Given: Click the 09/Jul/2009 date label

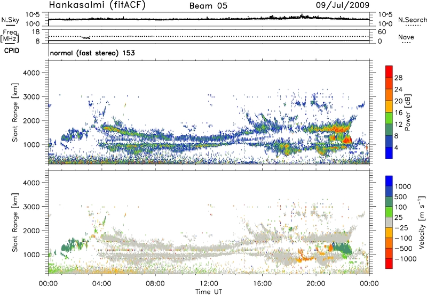Looking at the screenshot, I should pyautogui.click(x=343, y=5).
